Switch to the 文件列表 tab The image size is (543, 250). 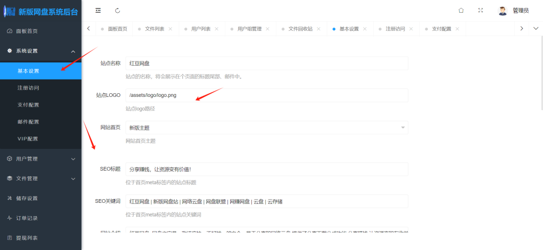coord(154,29)
